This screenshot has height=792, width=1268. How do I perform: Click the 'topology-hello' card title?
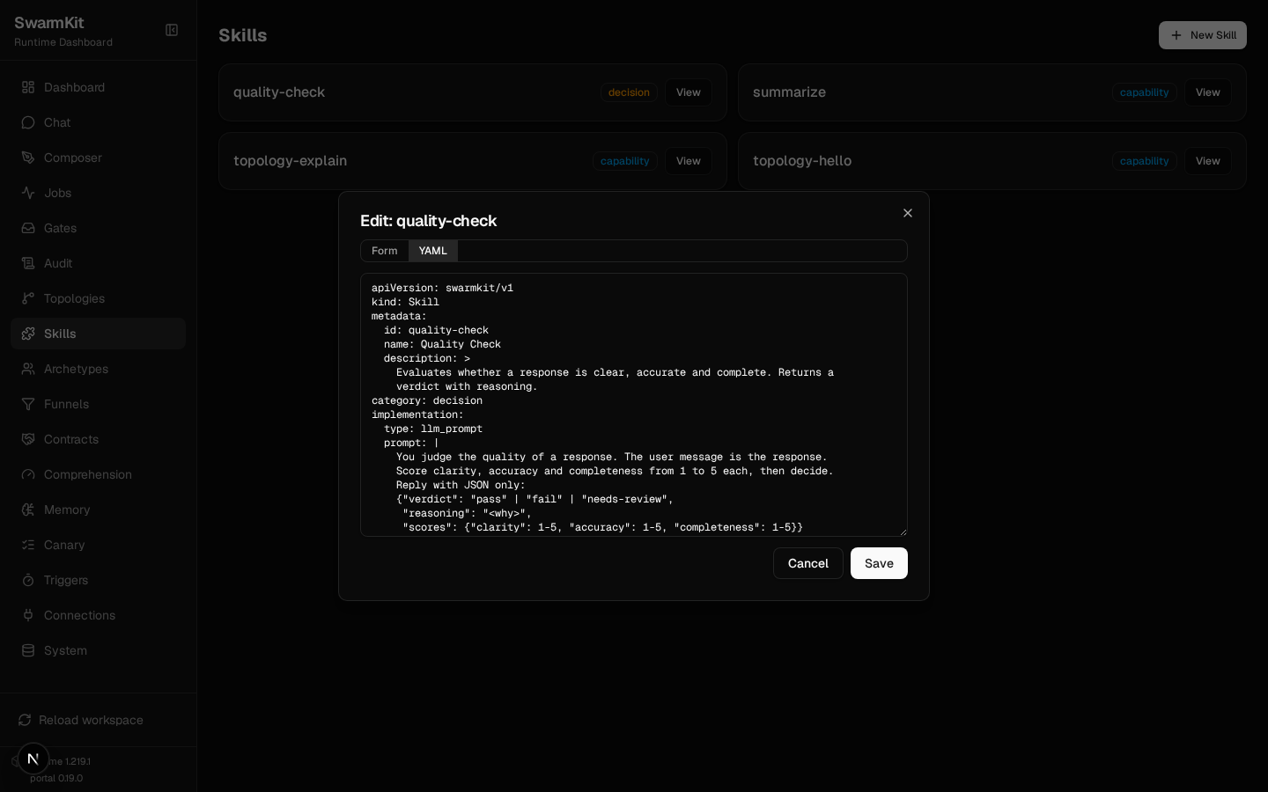point(802,161)
